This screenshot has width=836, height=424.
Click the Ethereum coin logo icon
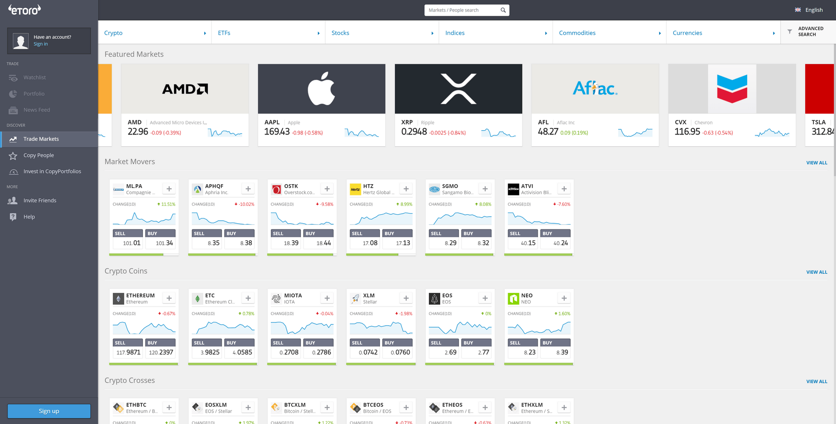point(118,299)
